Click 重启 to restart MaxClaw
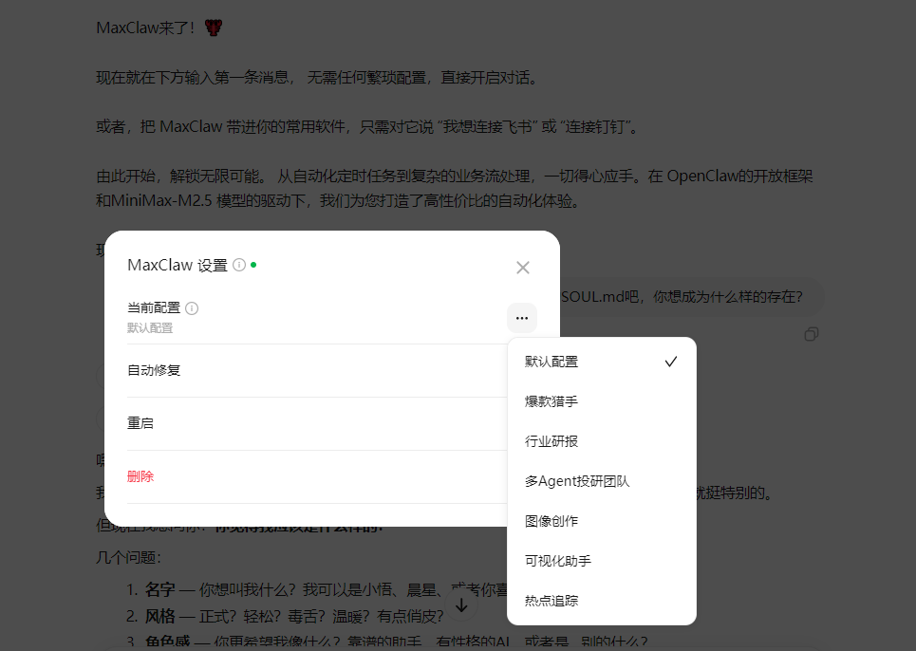Screen dimensions: 916x651 tap(140, 421)
